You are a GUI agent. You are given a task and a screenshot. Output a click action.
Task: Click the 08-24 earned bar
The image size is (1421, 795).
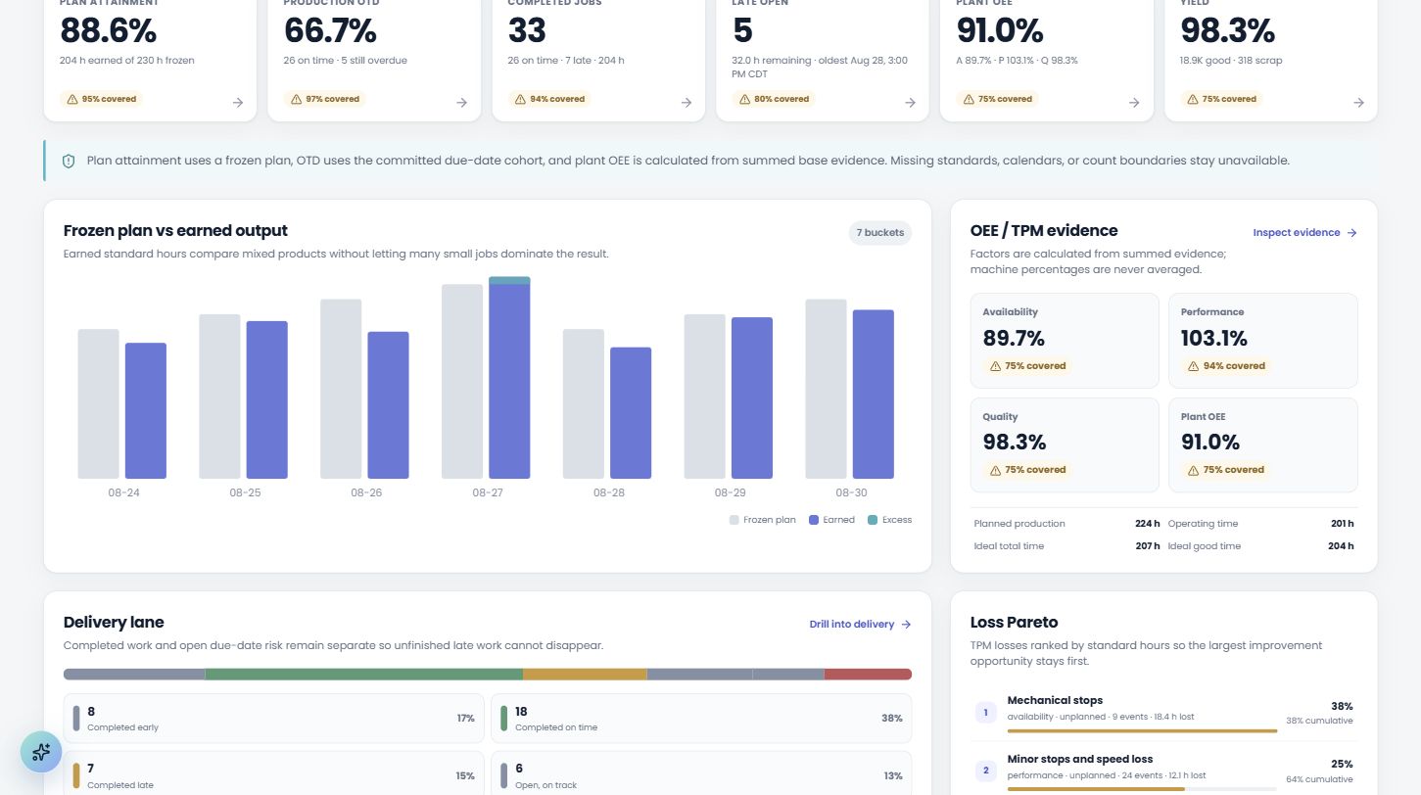146,410
